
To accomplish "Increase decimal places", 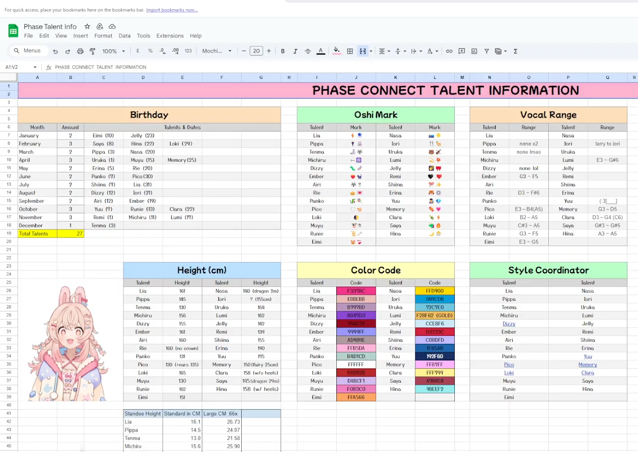I will (x=175, y=51).
